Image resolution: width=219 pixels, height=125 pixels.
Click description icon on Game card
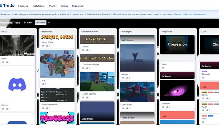click(3, 62)
